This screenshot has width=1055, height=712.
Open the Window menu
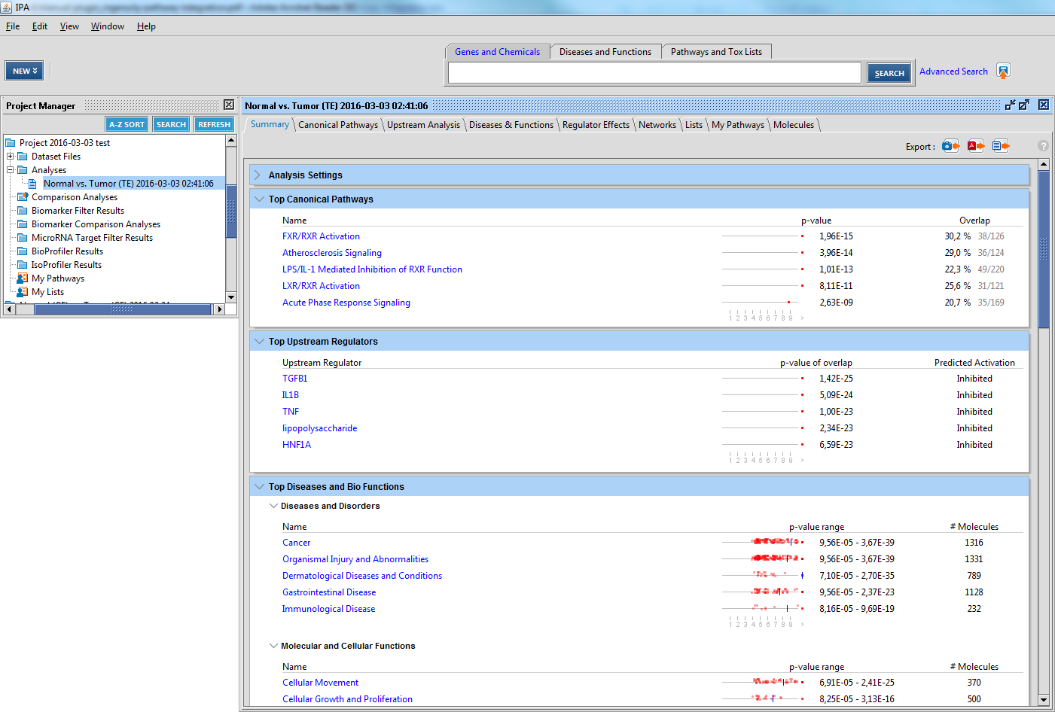pyautogui.click(x=108, y=26)
